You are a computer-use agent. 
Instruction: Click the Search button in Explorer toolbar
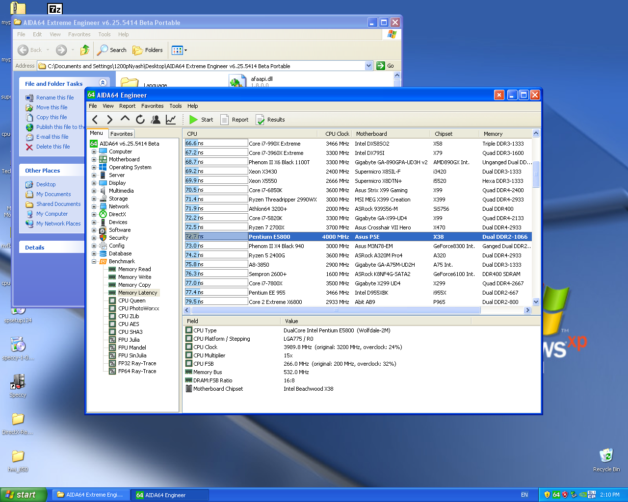coord(112,50)
